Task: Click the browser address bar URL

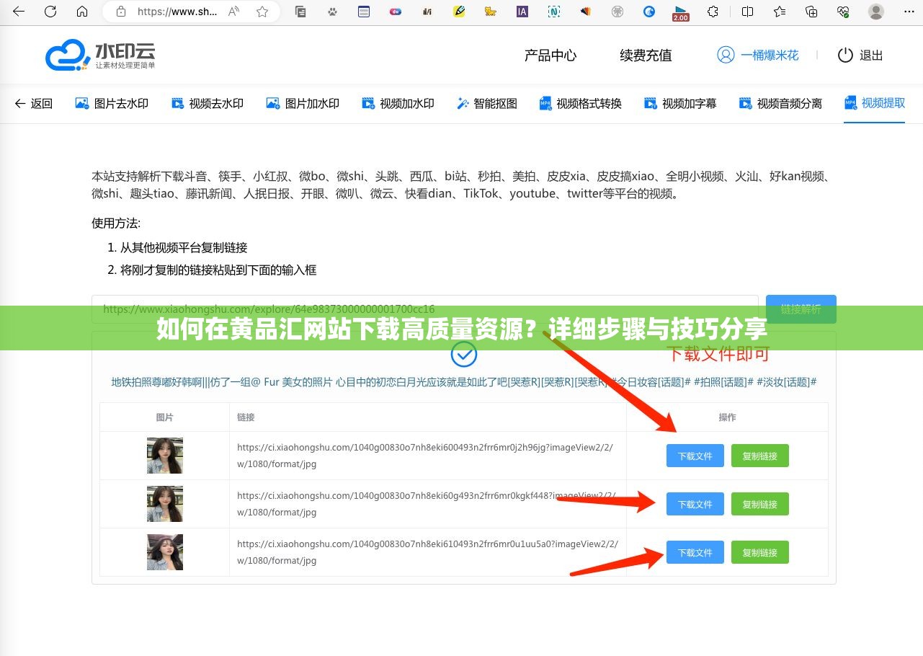Action: [176, 12]
